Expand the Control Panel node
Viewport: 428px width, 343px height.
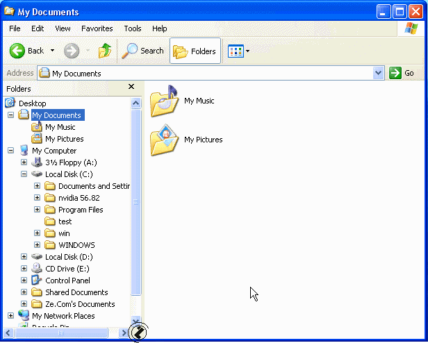pos(24,281)
